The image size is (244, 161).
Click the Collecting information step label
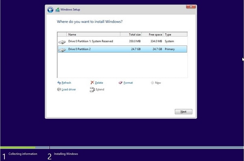[23, 154]
